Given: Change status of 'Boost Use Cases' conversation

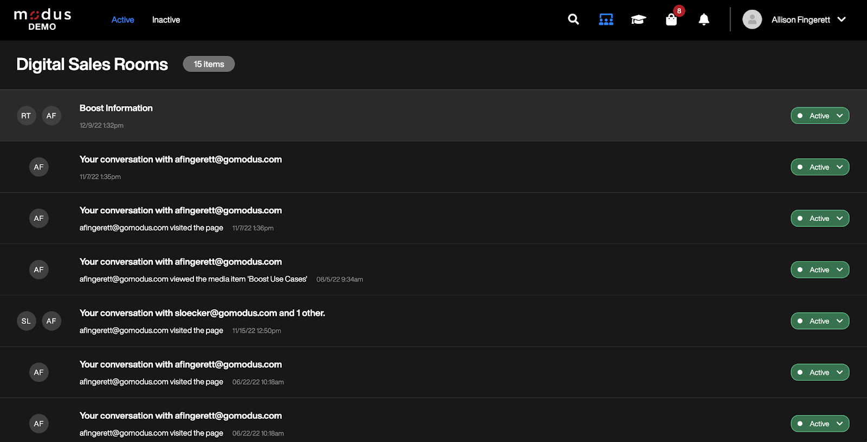Looking at the screenshot, I should pyautogui.click(x=820, y=269).
